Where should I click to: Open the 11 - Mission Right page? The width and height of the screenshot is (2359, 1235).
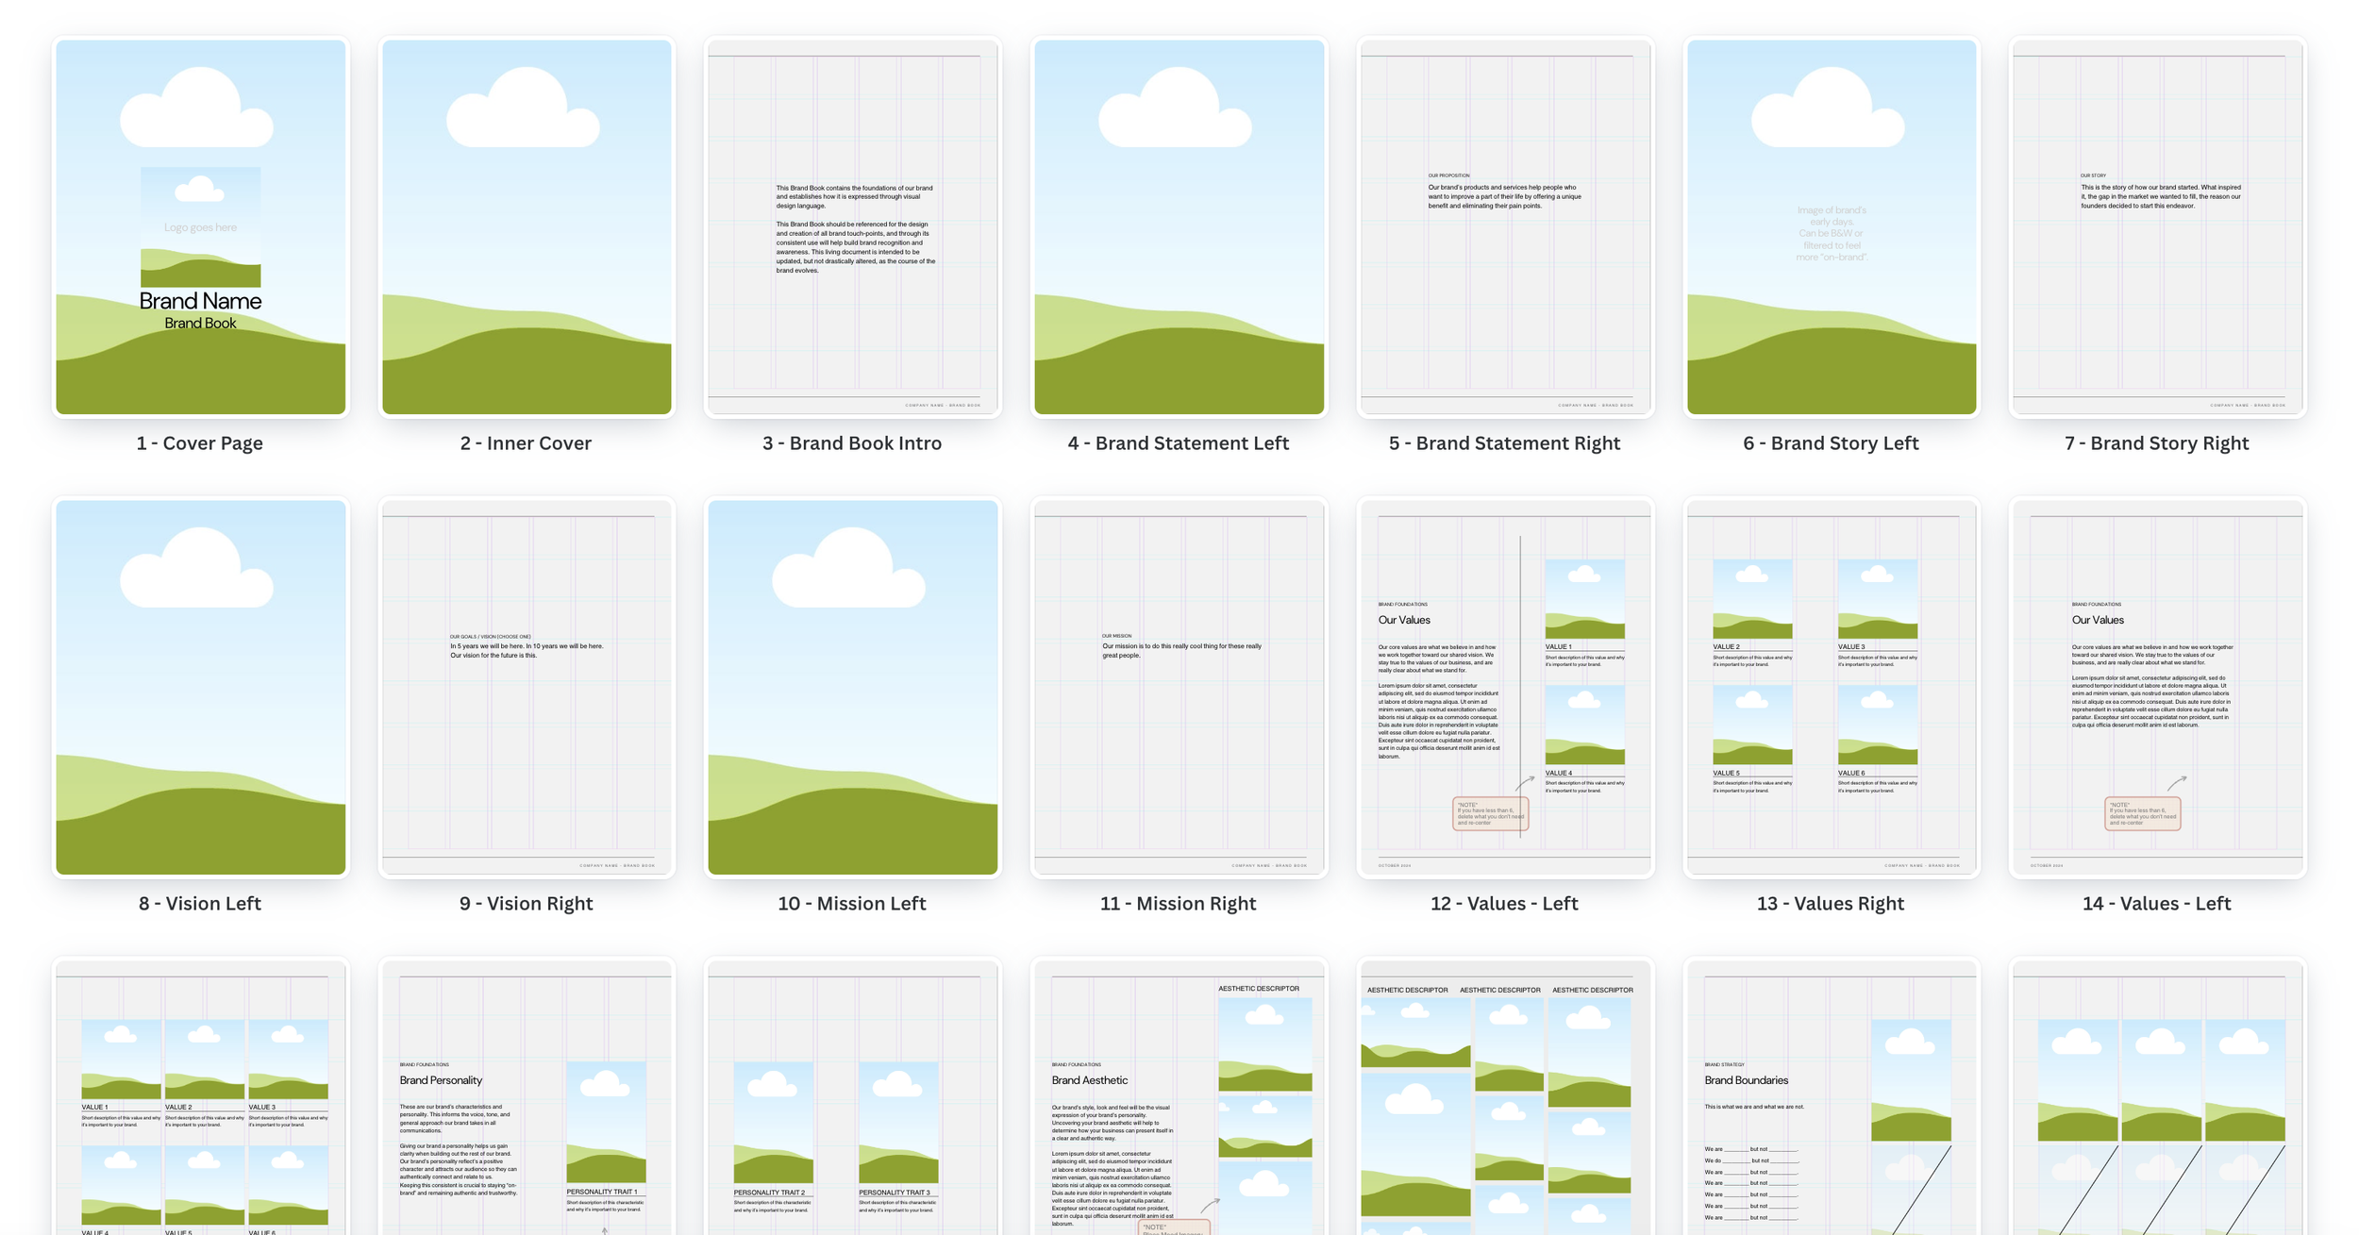[1179, 687]
